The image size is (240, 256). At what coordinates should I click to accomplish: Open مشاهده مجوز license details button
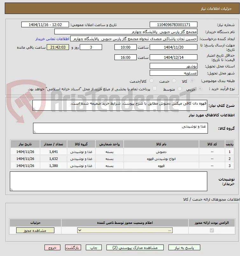pyautogui.click(x=35, y=230)
